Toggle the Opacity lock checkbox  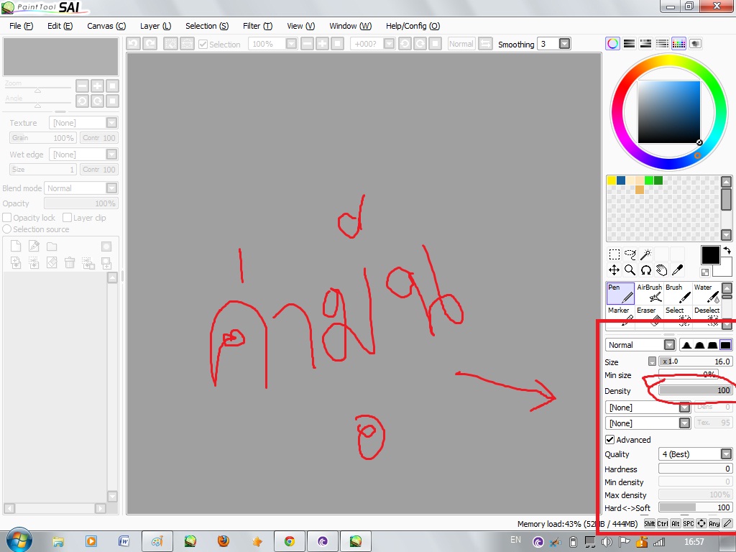coord(7,218)
